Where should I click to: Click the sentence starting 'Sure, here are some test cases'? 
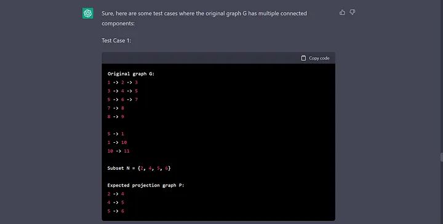pyautogui.click(x=204, y=18)
